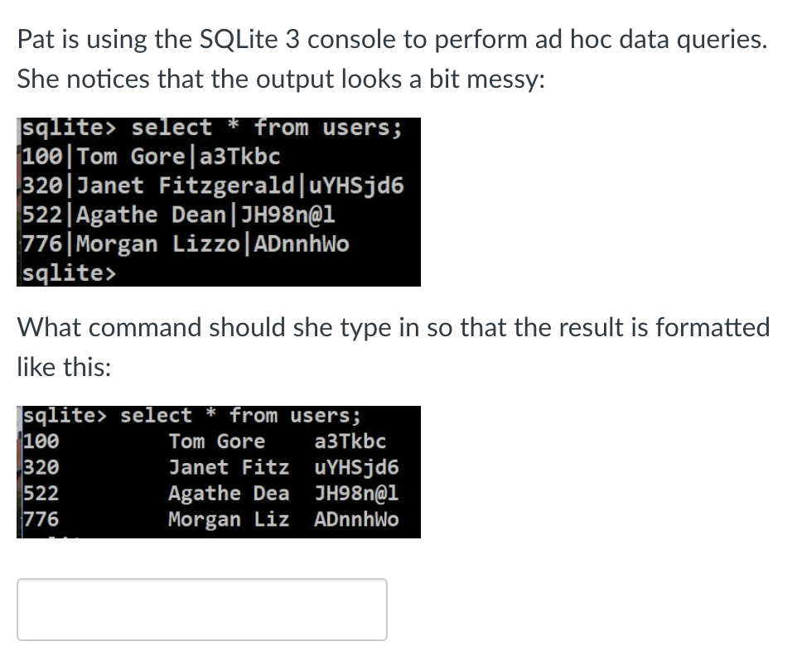This screenshot has height=656, width=802.
Task: Click 'Tom Gore' in the formatted output
Action: coord(217,441)
